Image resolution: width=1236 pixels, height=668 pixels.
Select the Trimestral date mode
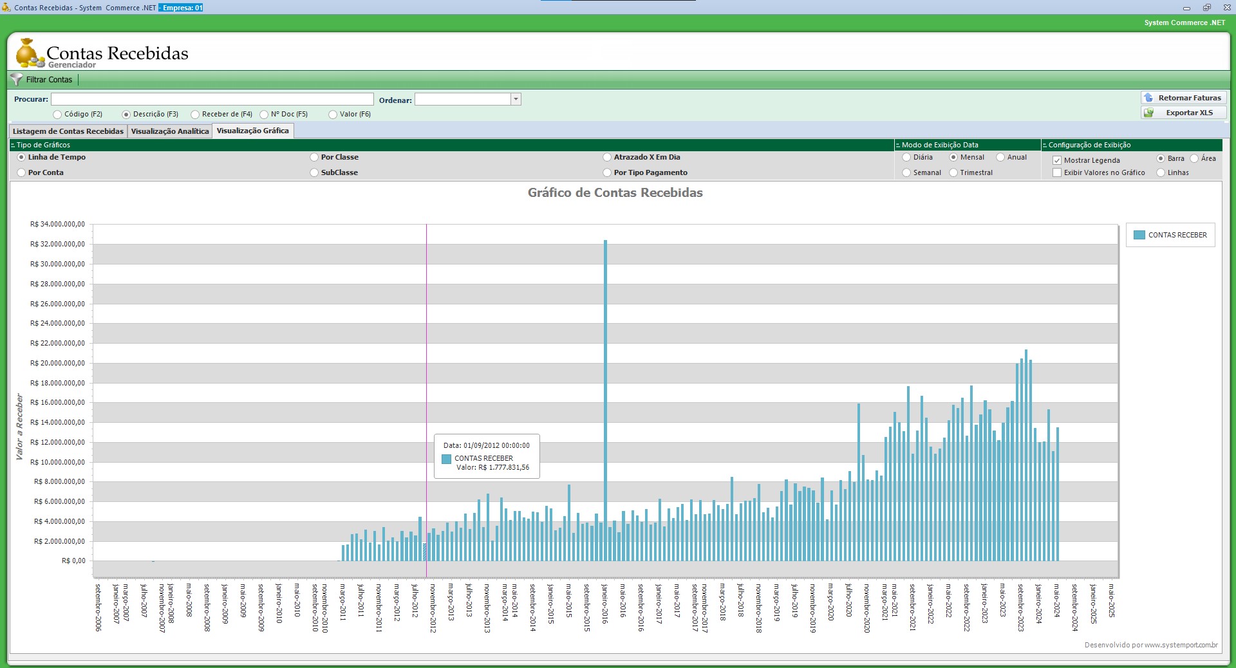point(953,172)
